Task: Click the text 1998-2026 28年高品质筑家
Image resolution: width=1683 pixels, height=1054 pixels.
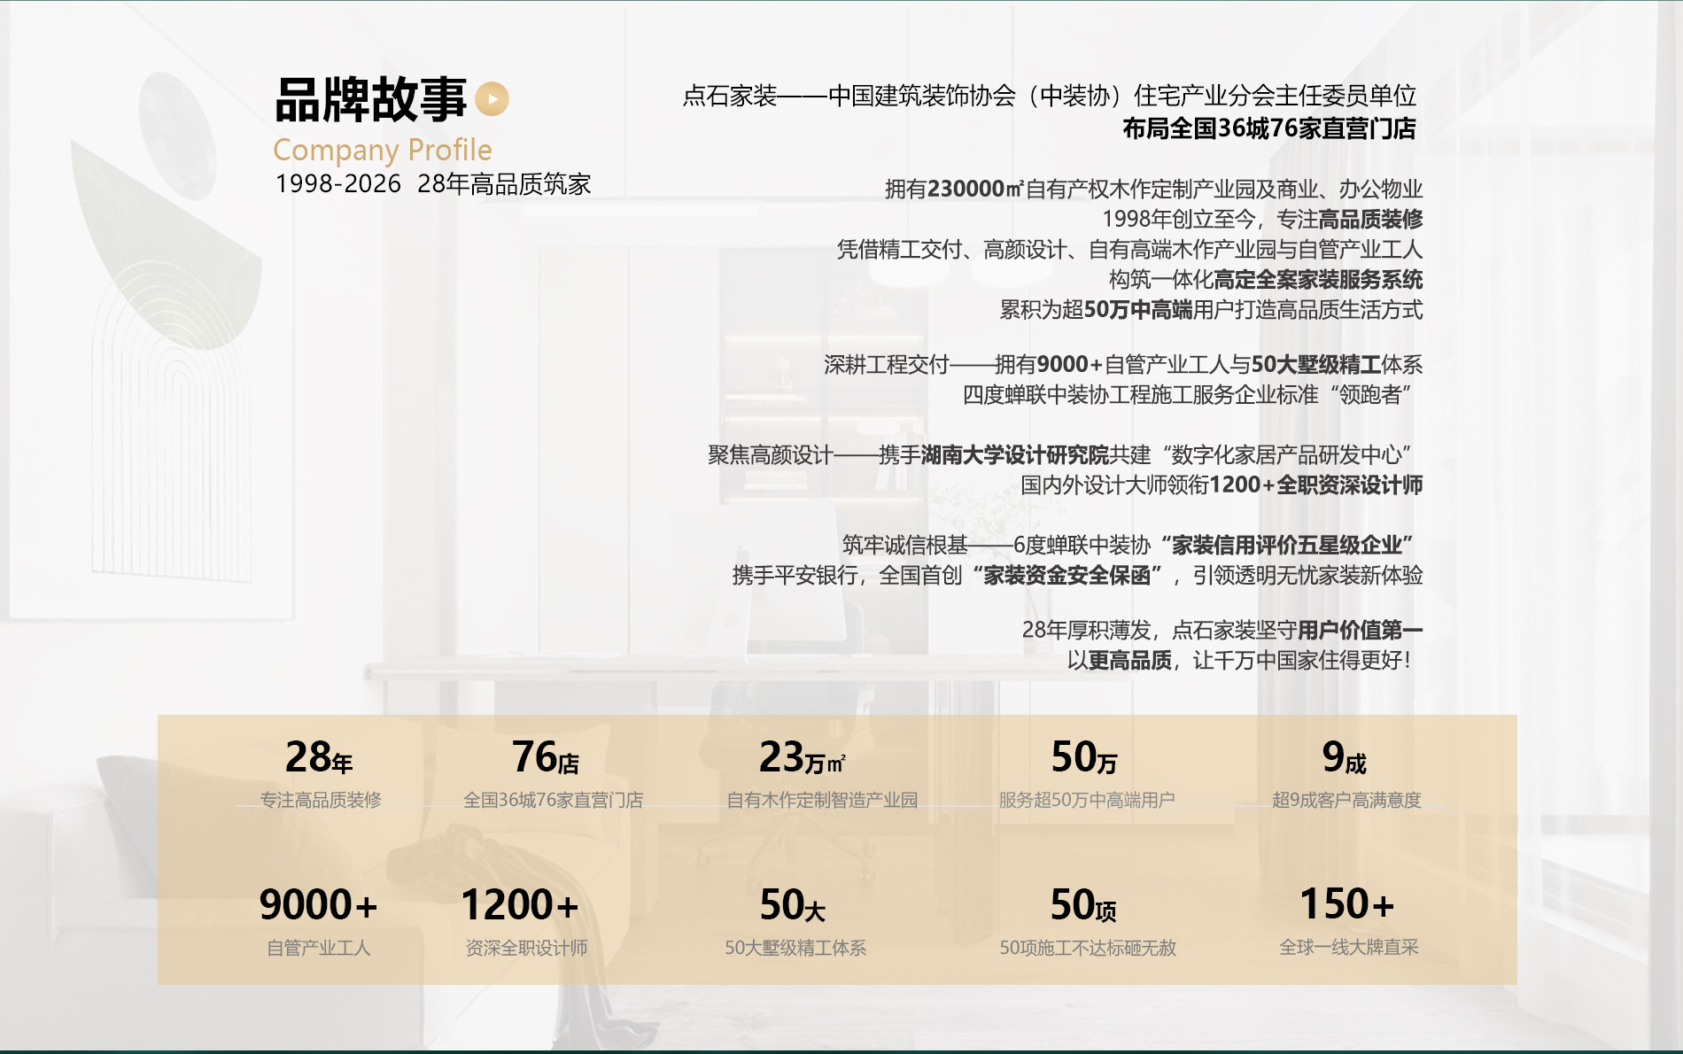Action: pos(433,183)
